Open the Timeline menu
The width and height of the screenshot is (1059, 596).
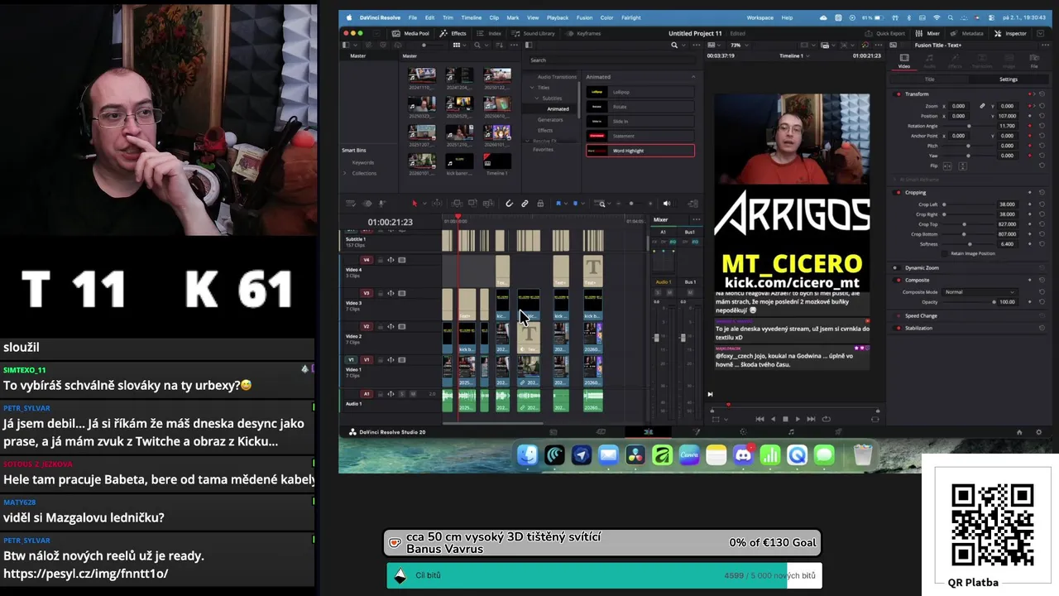(472, 17)
